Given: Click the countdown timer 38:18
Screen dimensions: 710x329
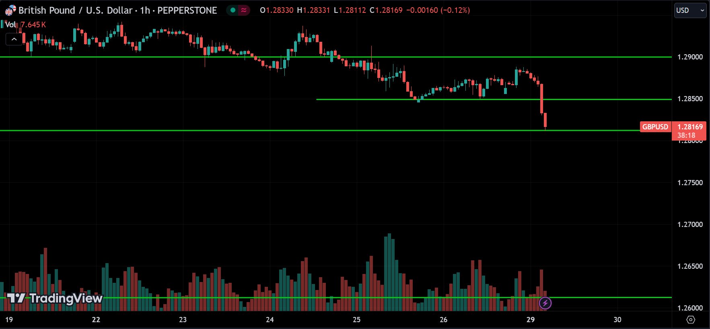Looking at the screenshot, I should (x=686, y=135).
